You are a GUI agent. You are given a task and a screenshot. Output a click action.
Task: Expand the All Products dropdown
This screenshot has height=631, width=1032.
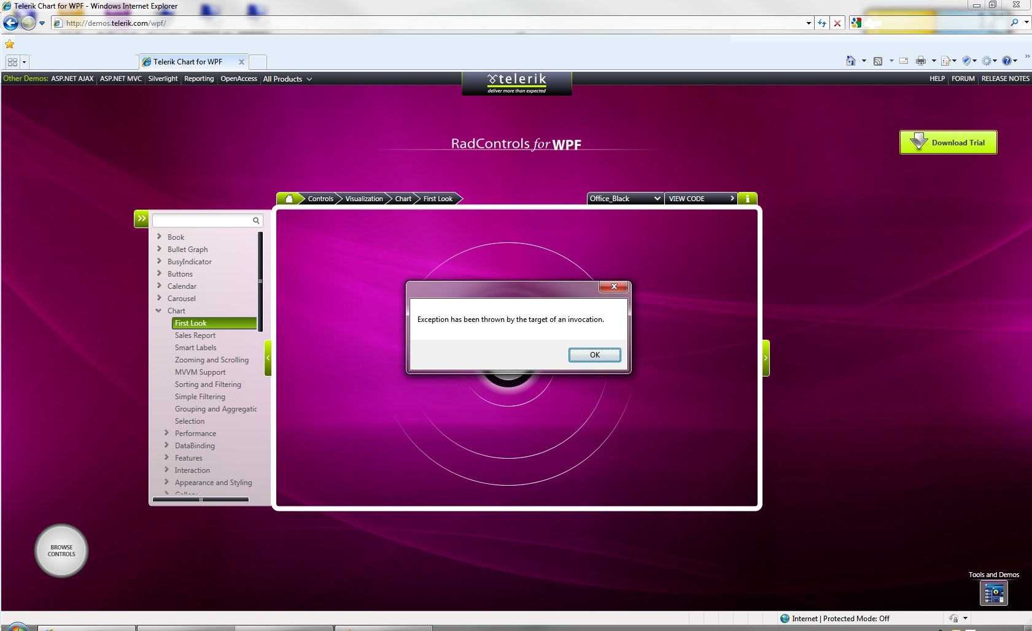pos(287,79)
